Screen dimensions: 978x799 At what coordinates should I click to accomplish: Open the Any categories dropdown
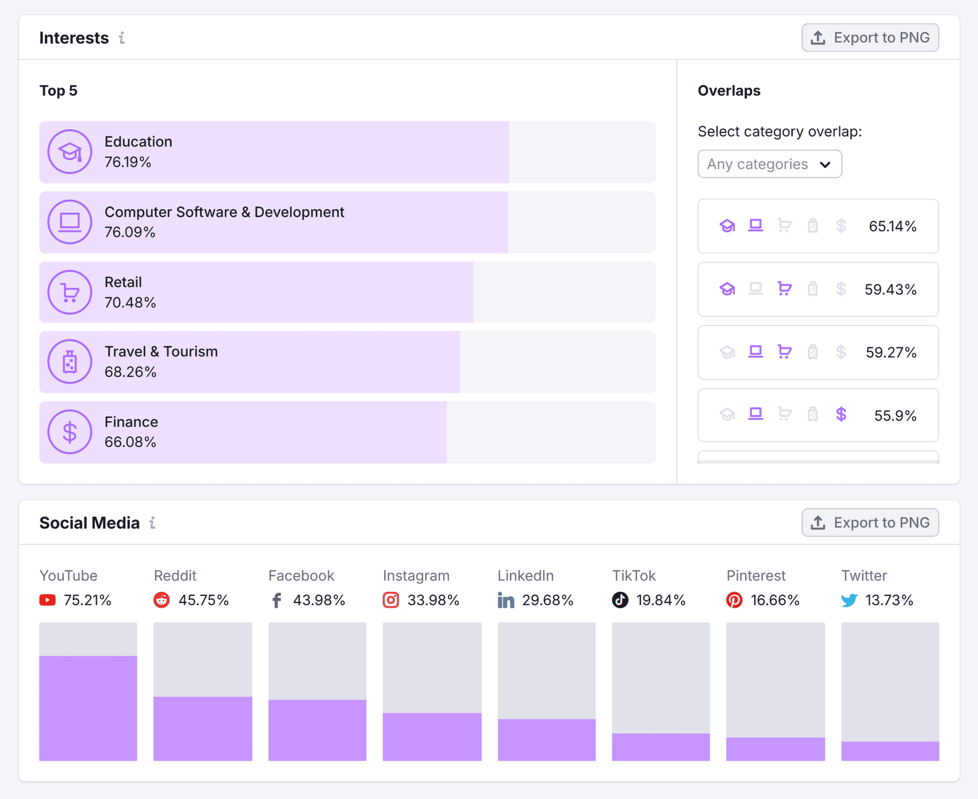769,164
